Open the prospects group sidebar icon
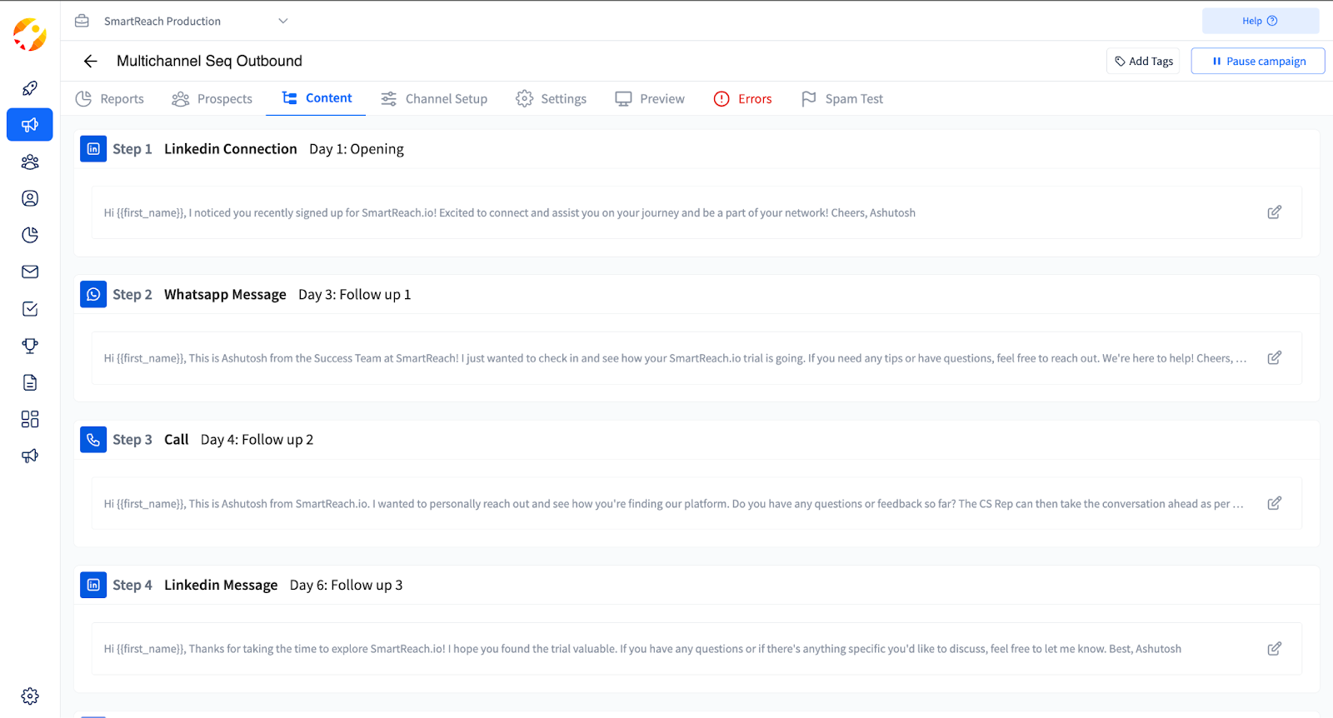Viewport: 1333px width, 718px height. point(30,162)
